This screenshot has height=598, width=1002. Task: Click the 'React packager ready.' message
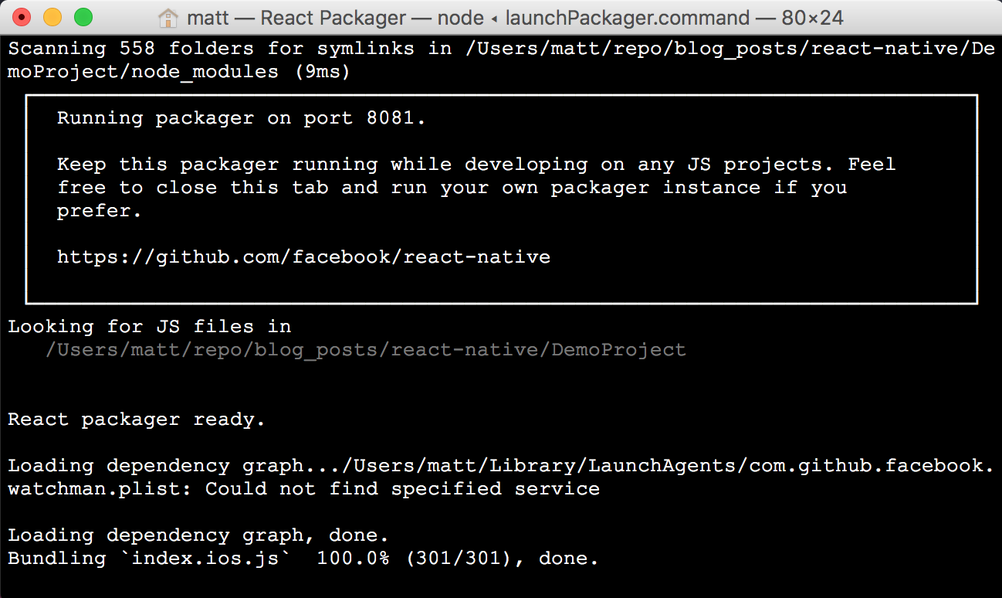137,420
